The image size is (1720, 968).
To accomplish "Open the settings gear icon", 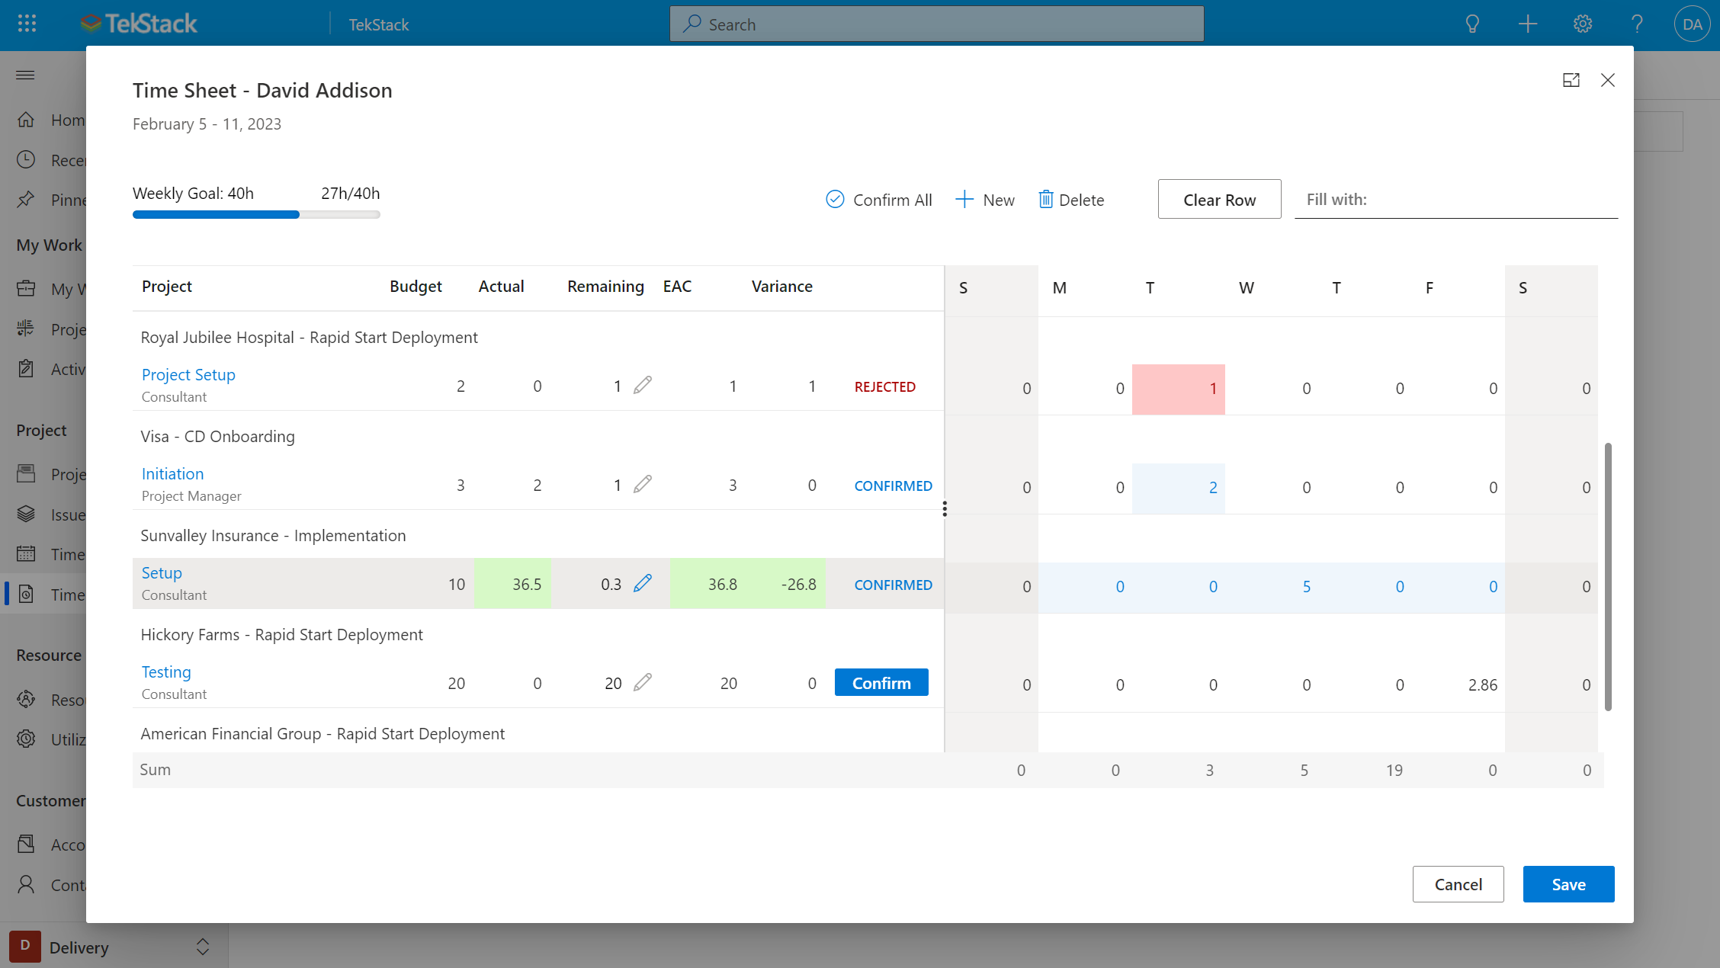I will (x=1583, y=24).
